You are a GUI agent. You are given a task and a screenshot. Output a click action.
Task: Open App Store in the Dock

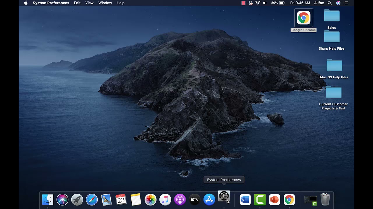click(x=209, y=200)
